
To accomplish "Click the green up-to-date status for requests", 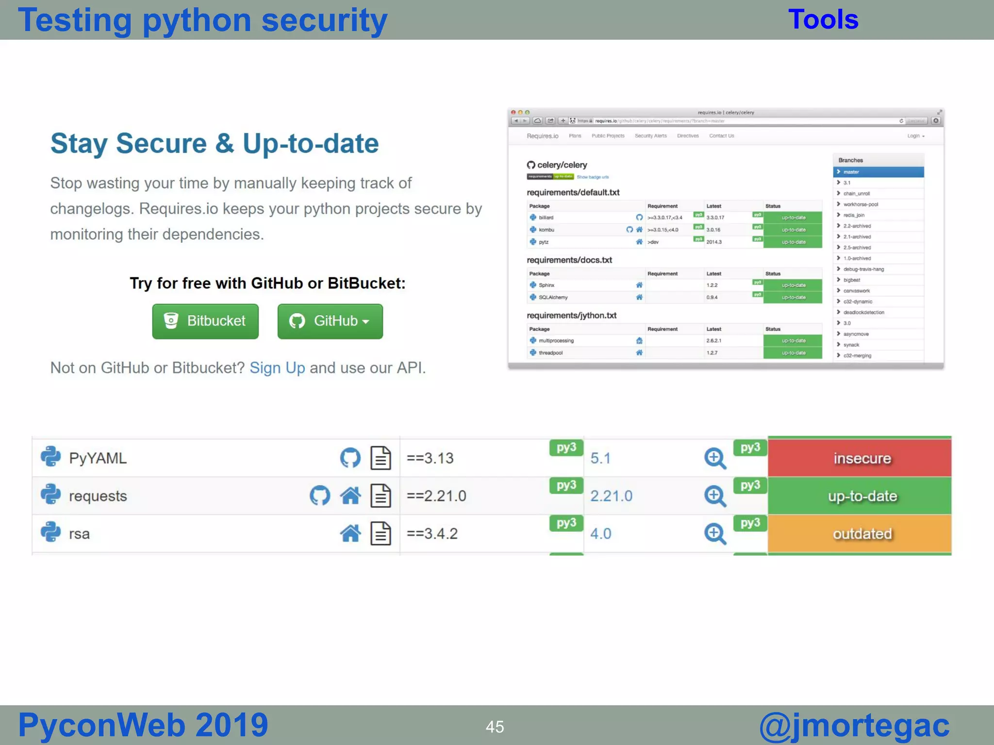I will pyautogui.click(x=860, y=496).
